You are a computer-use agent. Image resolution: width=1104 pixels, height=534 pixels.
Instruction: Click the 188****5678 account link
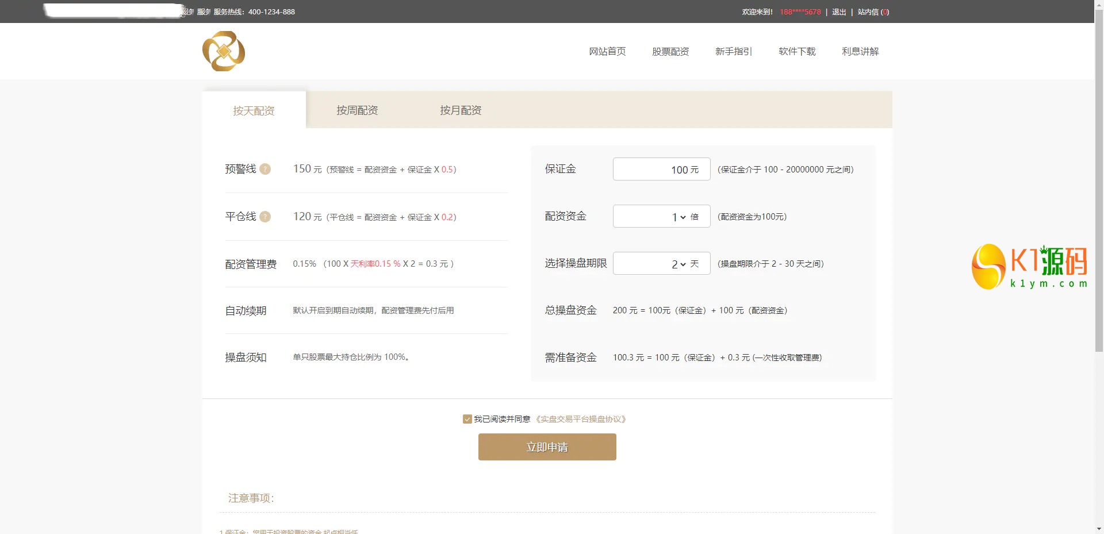(x=800, y=11)
